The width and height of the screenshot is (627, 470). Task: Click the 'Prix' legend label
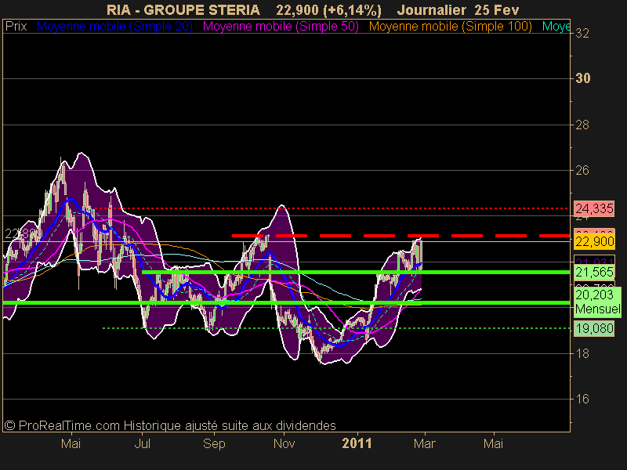(x=16, y=27)
